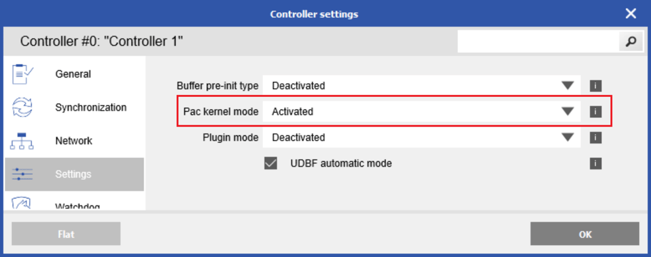Click the Network topology icon
The width and height of the screenshot is (651, 257).
point(23,141)
